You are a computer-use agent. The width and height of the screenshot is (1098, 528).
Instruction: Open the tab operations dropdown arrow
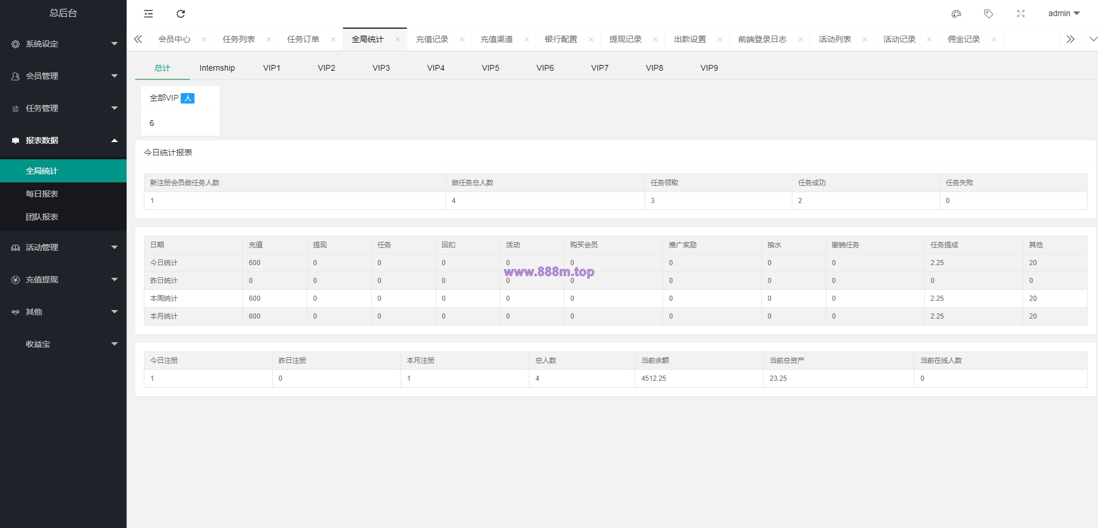coord(1093,39)
